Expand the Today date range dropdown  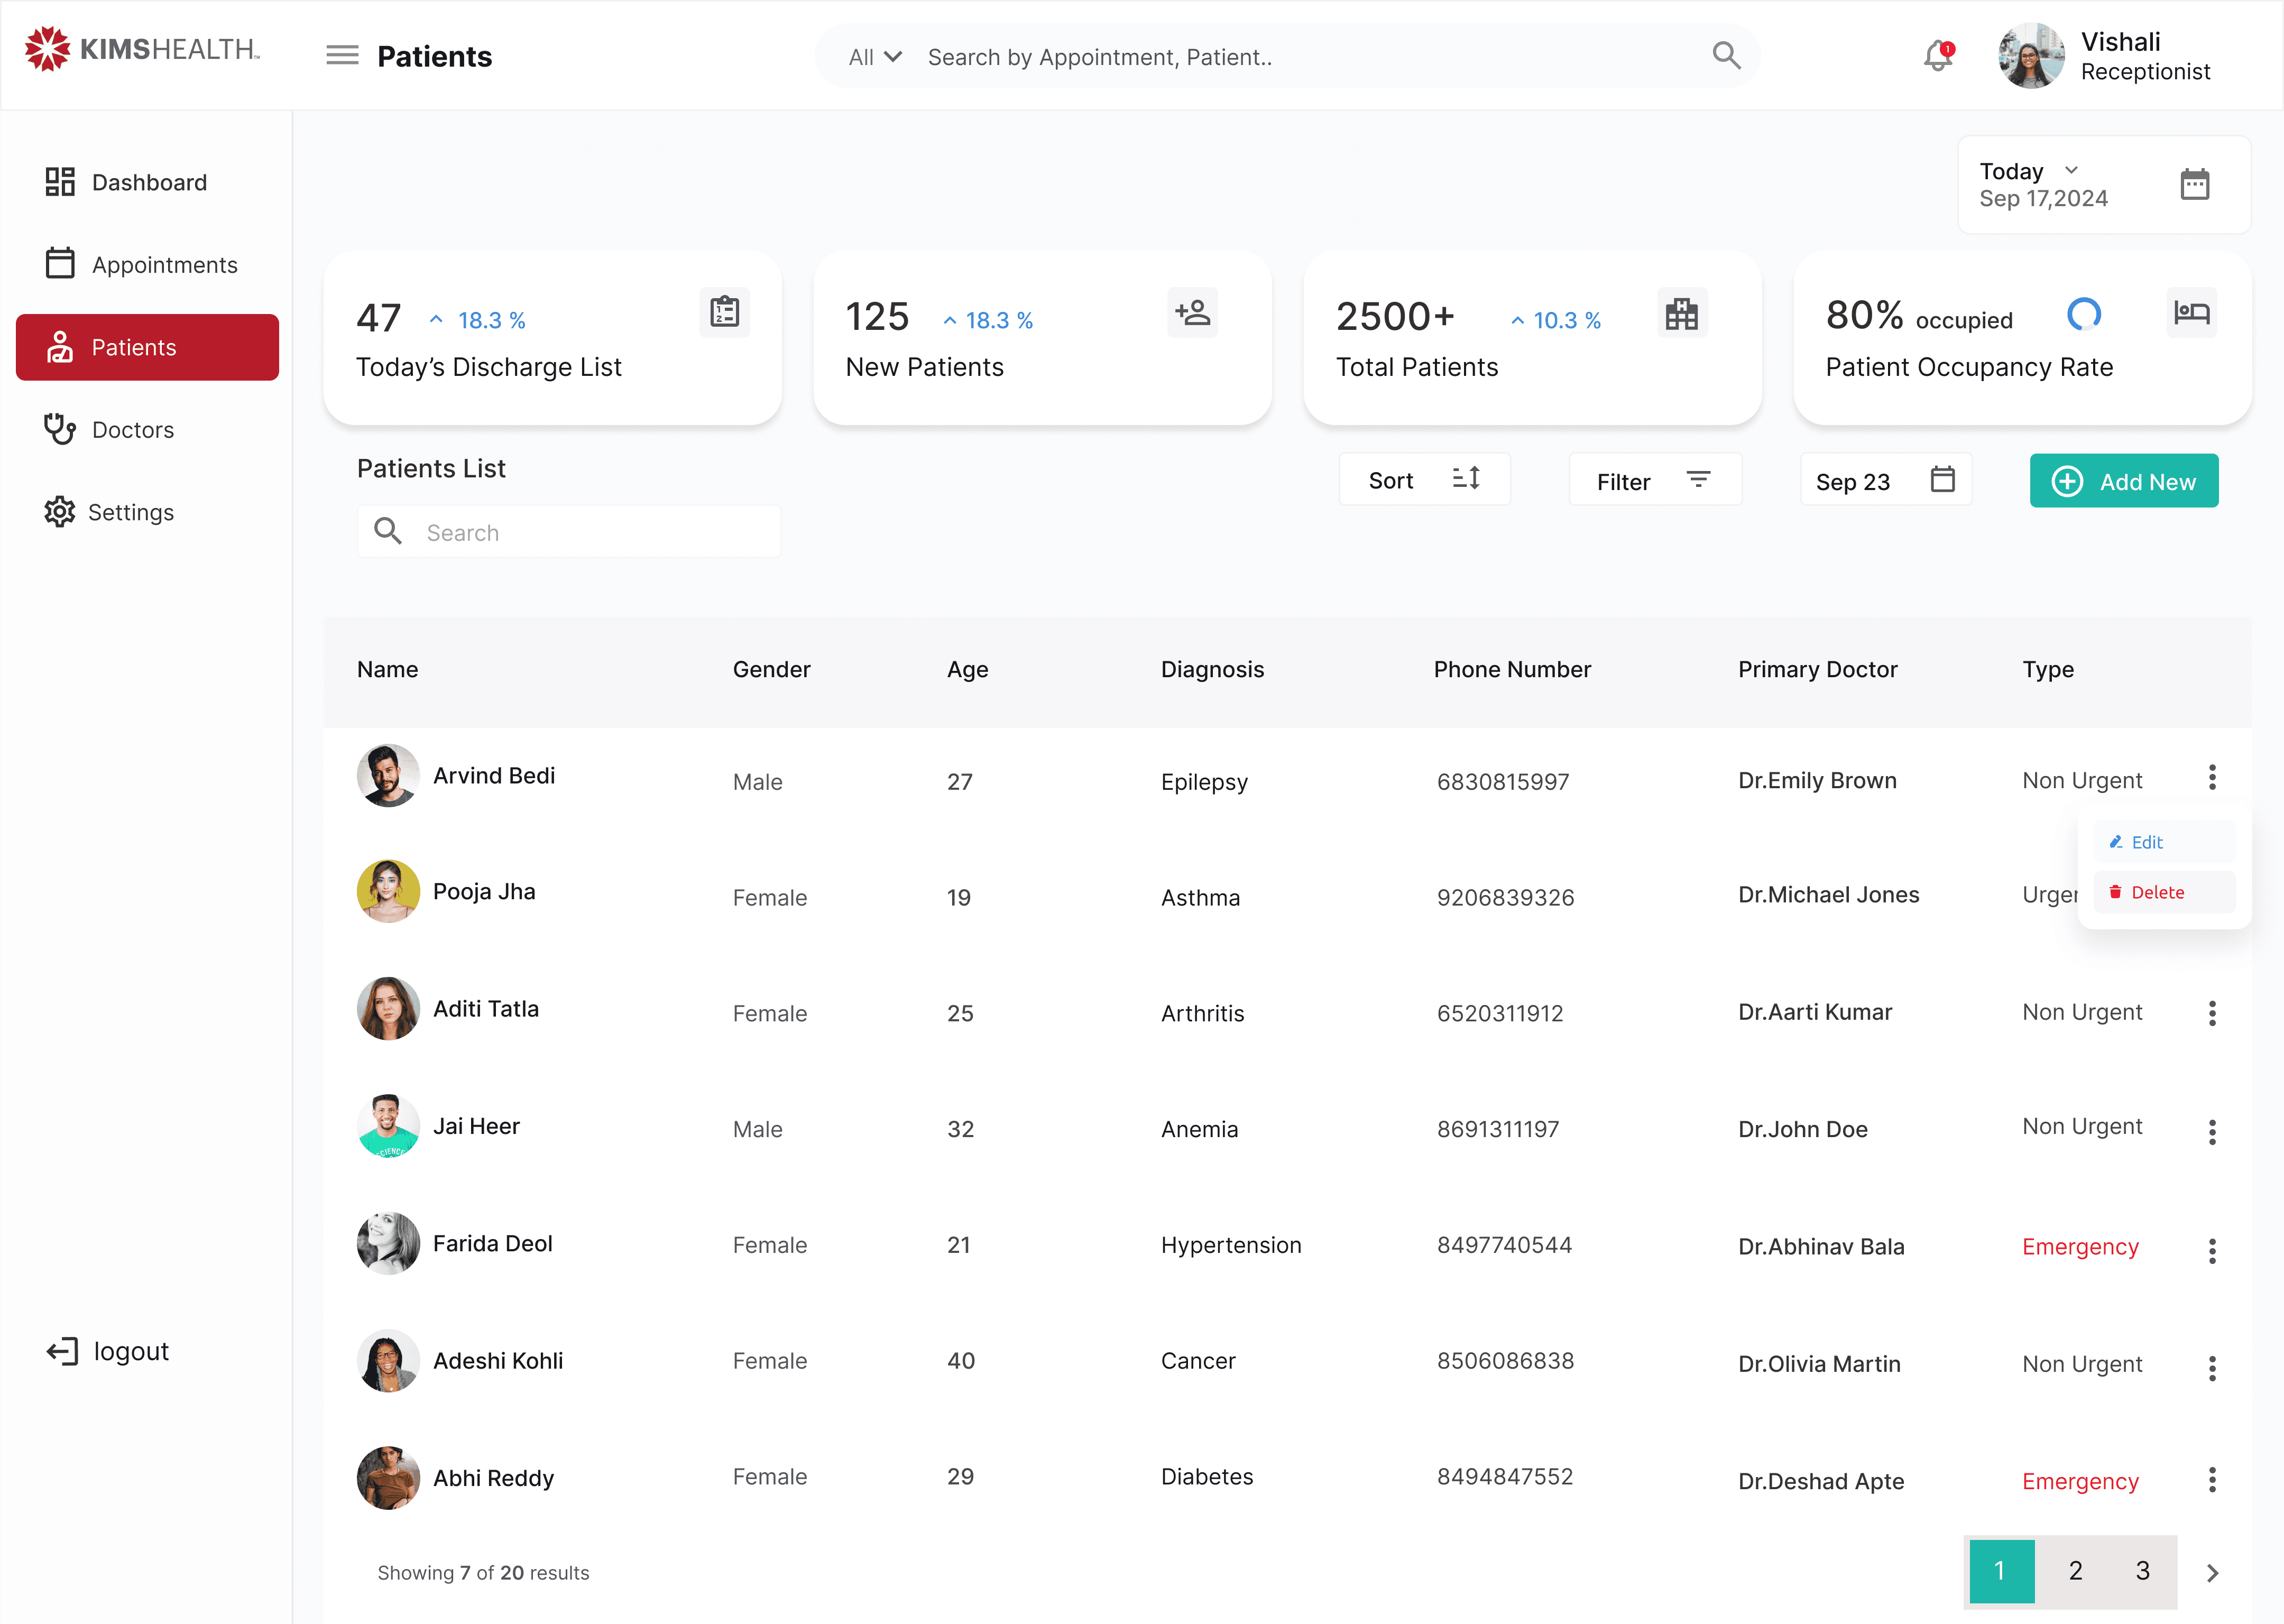pos(2028,171)
